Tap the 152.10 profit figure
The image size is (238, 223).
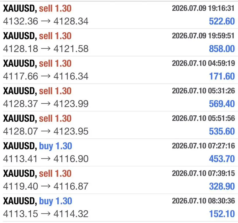(222, 214)
